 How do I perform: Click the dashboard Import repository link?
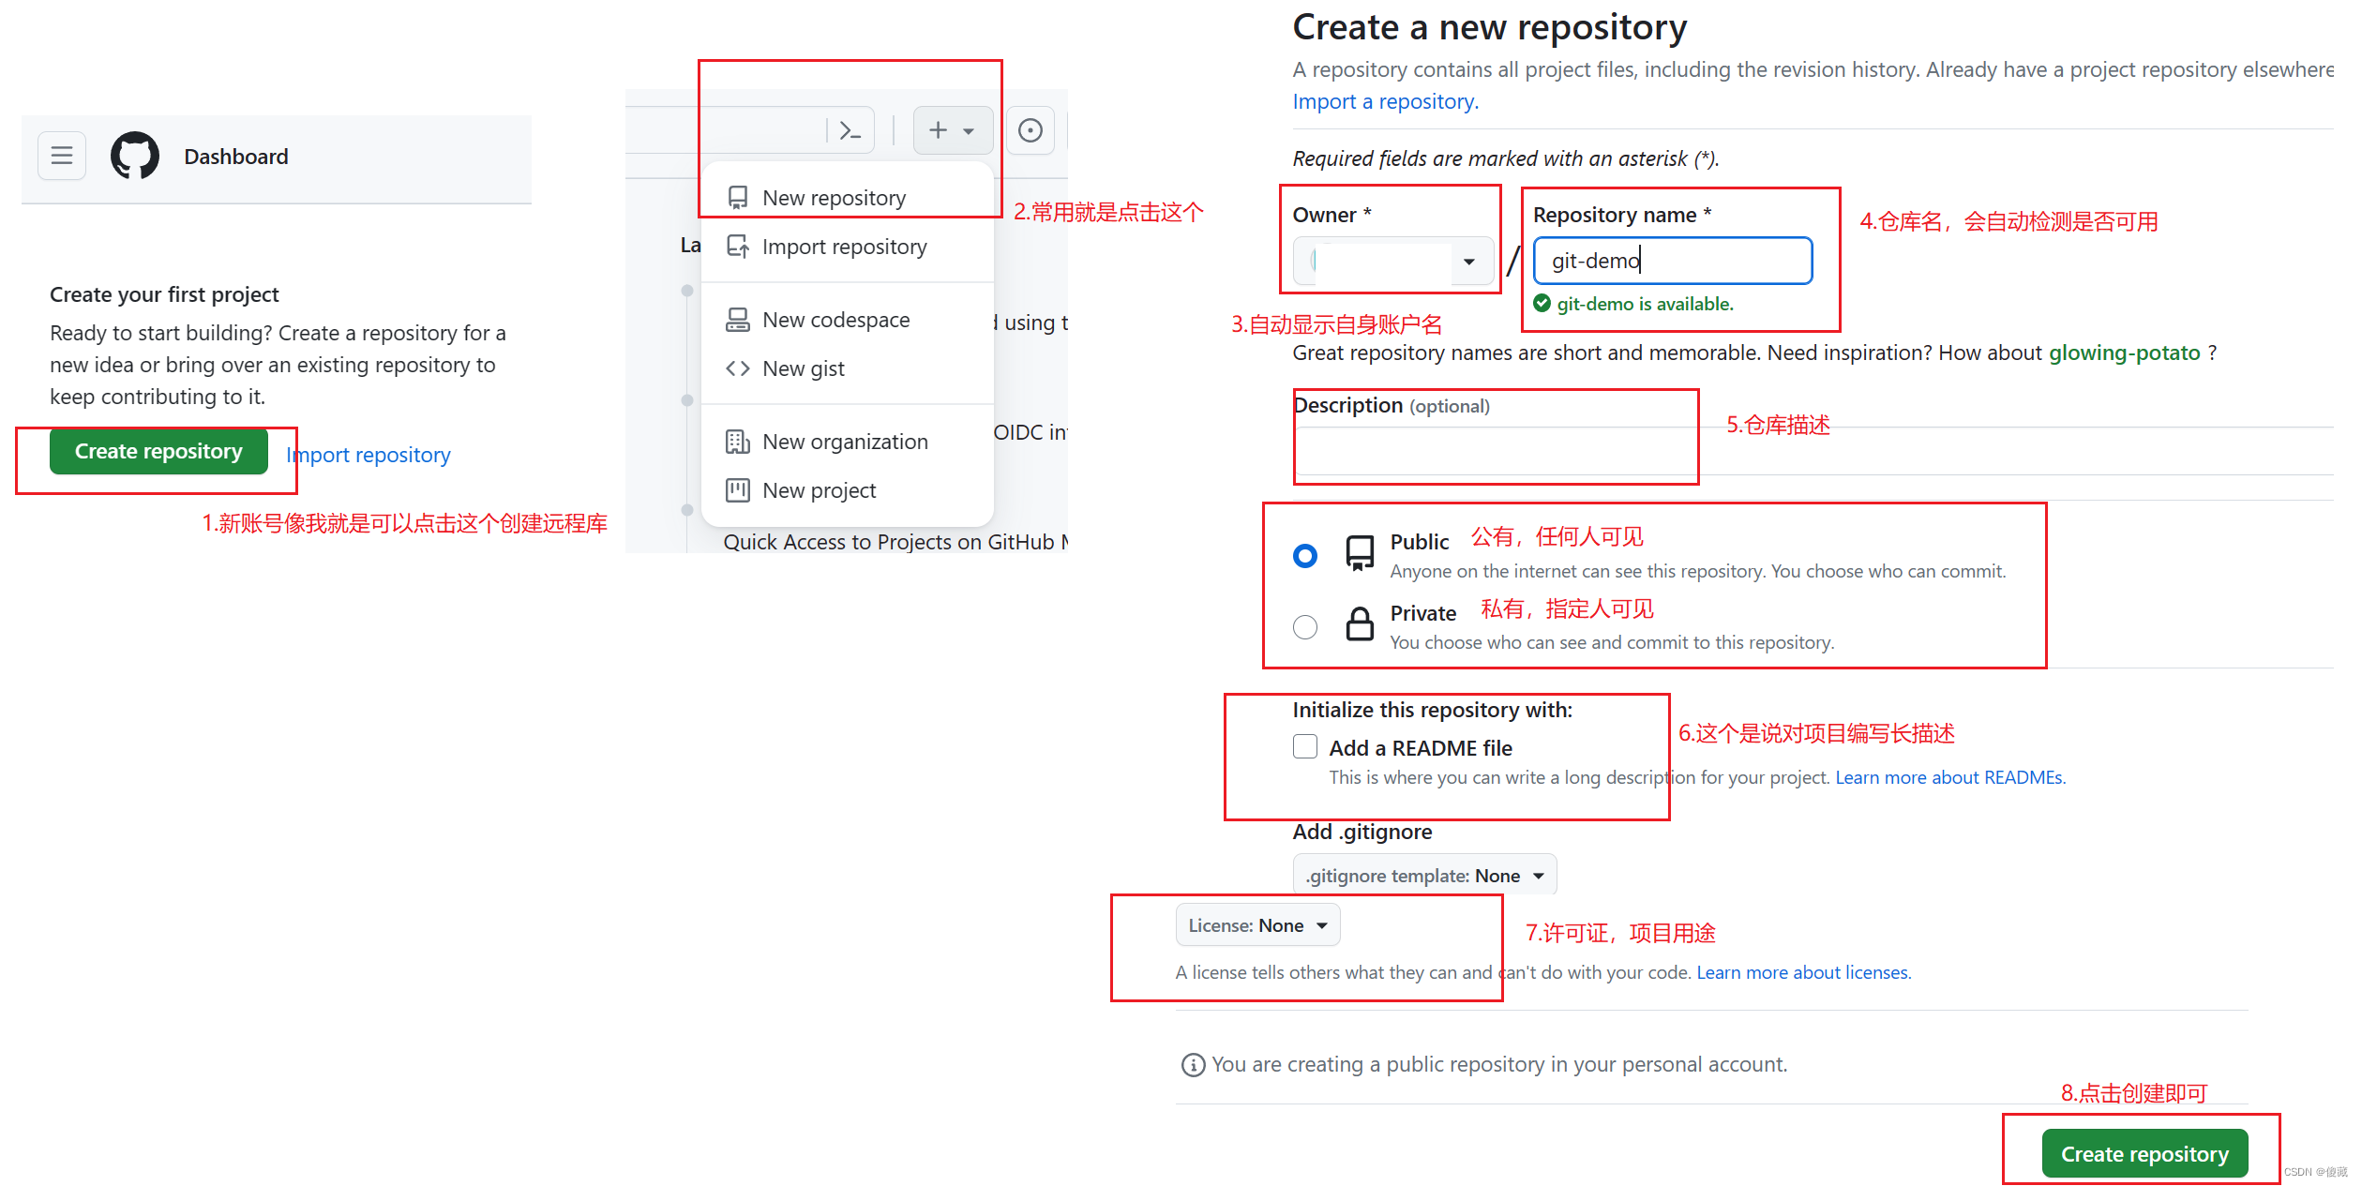coord(369,455)
